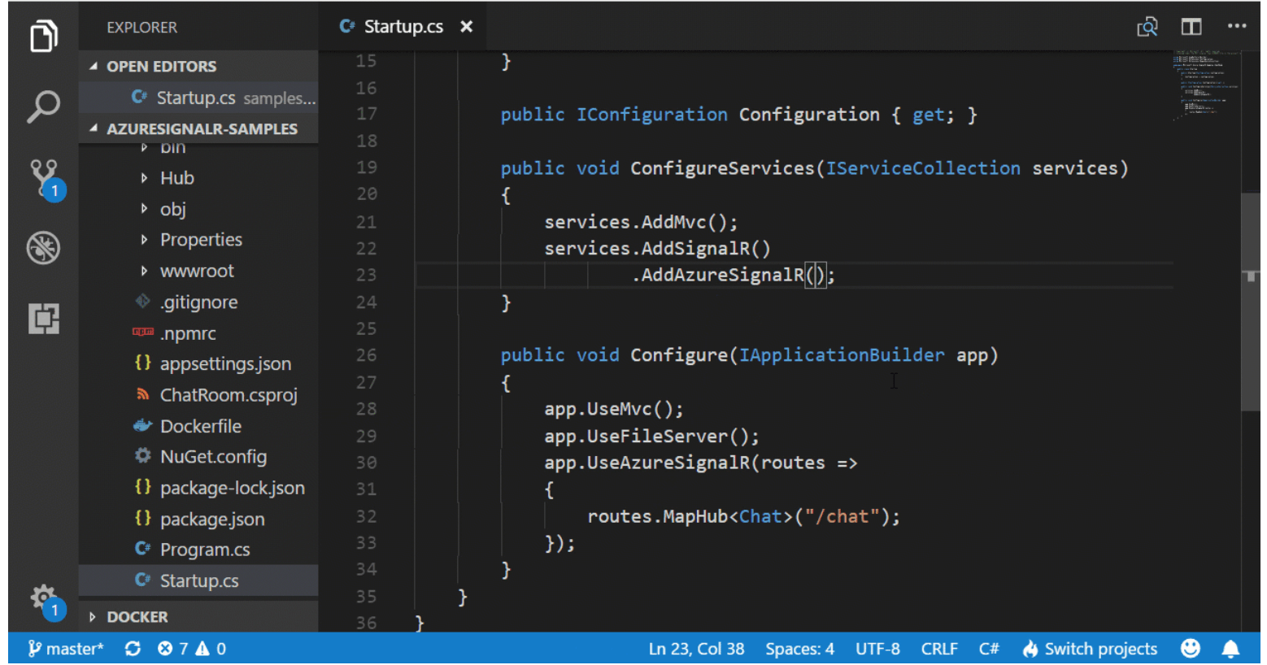
Task: Expand the DOCKER section
Action: point(137,617)
